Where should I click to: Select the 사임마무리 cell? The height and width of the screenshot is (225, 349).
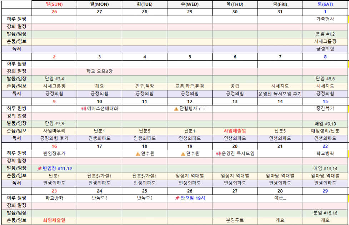[x=54, y=131]
